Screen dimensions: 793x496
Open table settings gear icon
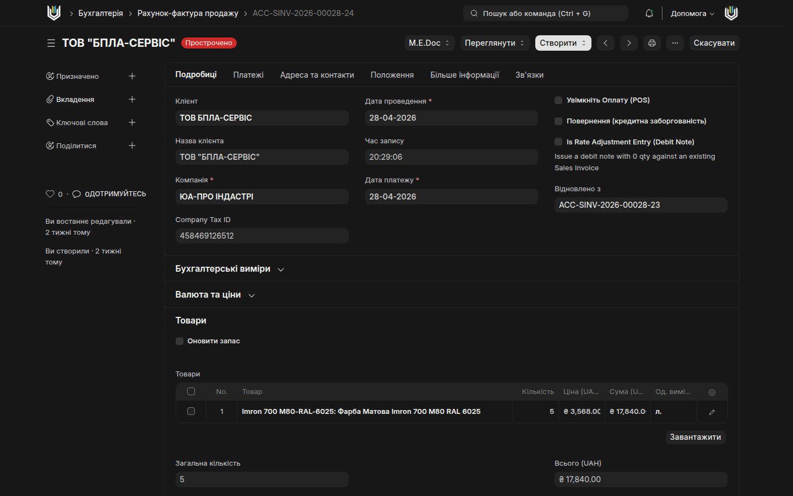coord(712,392)
